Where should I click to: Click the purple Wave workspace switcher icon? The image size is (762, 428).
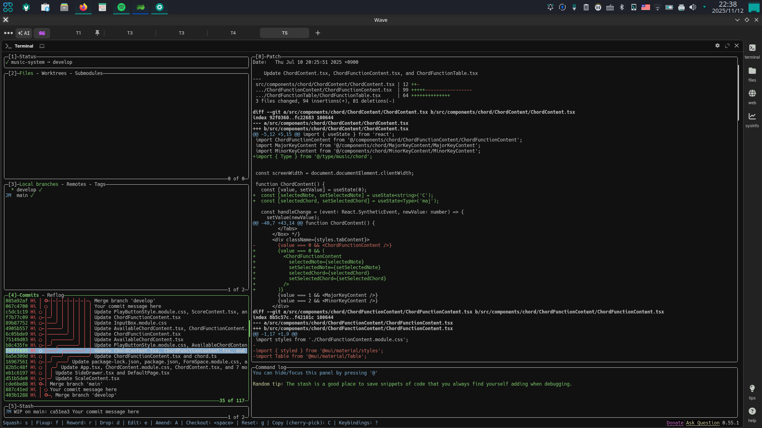tap(42, 33)
